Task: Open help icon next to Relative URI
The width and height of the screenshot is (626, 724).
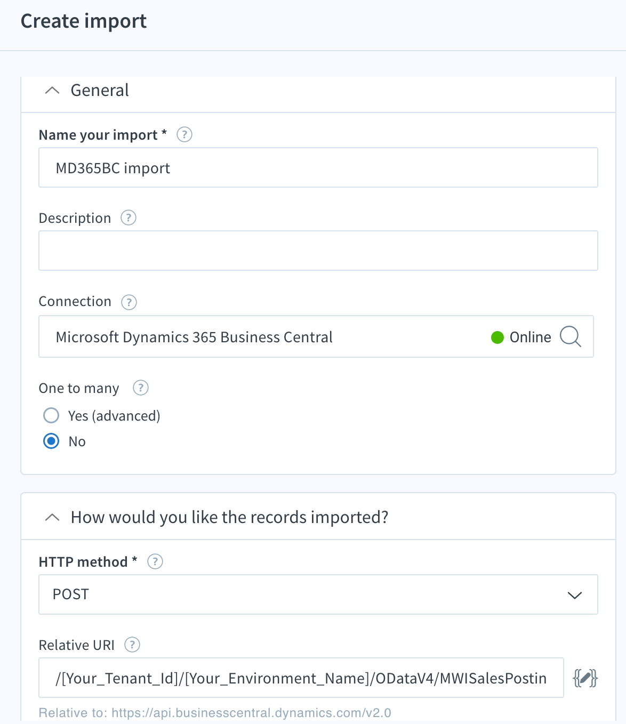Action: point(132,645)
